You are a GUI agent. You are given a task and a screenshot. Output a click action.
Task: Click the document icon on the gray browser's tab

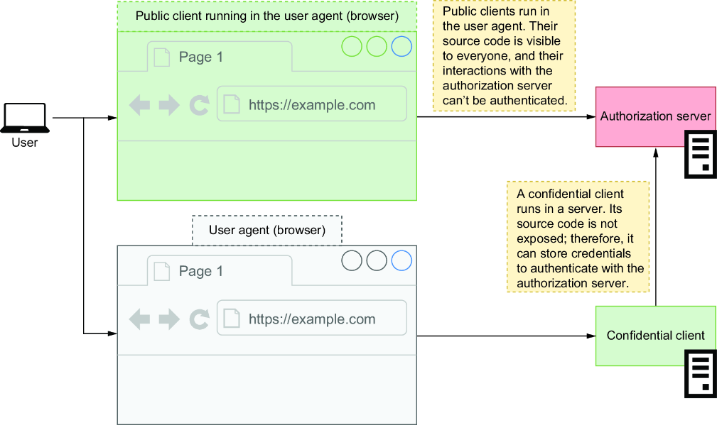[x=161, y=271]
